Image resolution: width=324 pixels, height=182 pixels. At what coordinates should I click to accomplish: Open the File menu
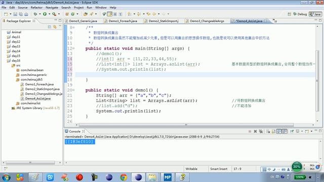coord(4,8)
